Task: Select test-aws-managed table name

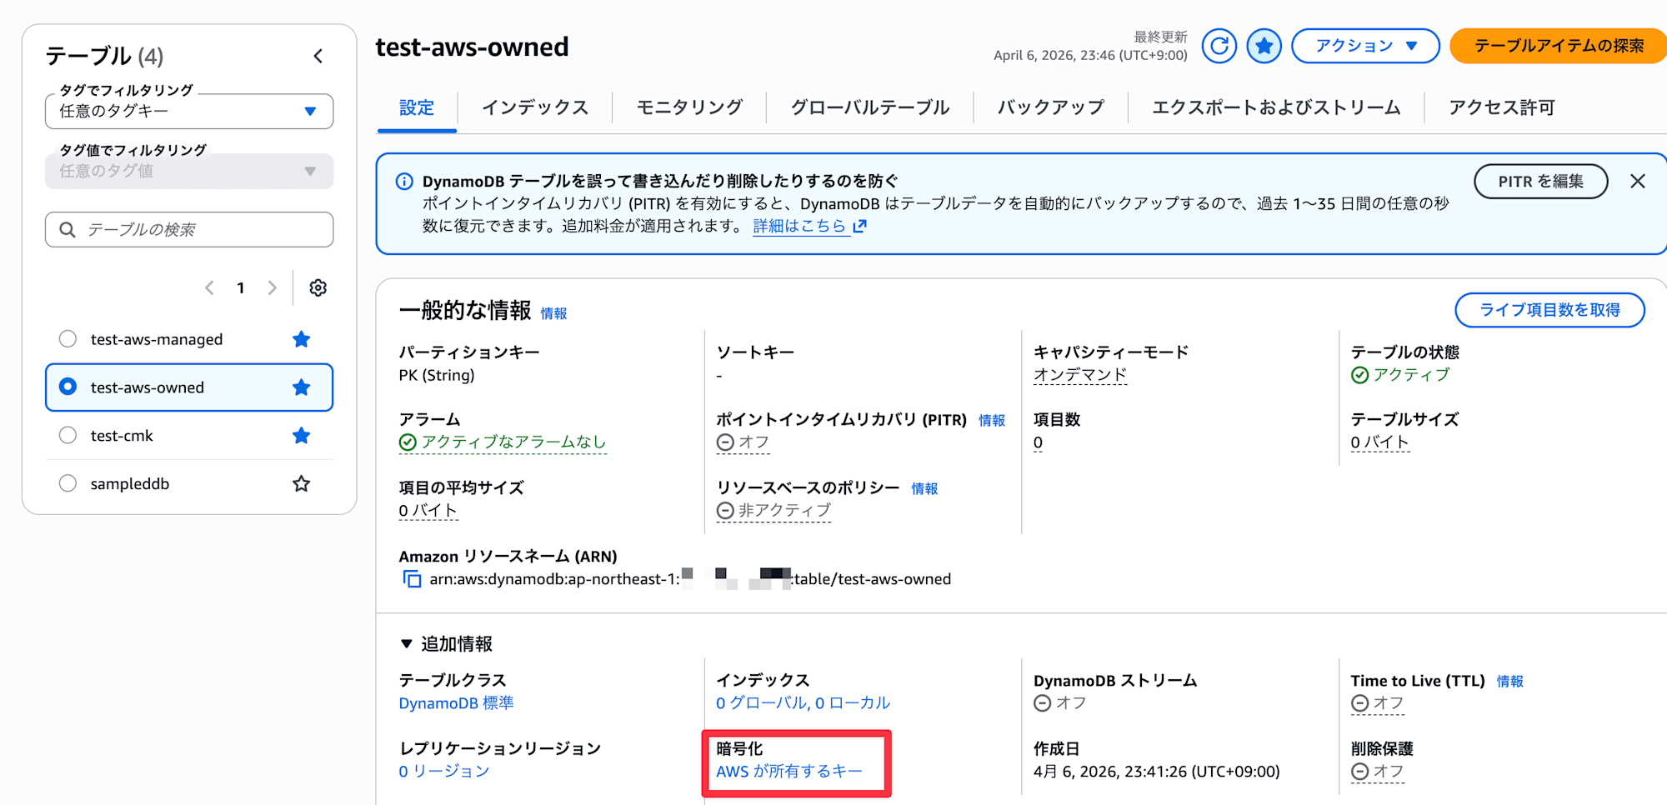Action: [x=157, y=339]
